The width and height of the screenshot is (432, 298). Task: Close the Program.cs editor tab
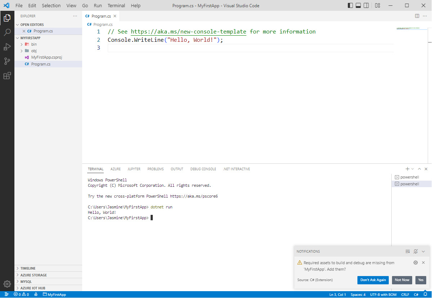click(115, 16)
